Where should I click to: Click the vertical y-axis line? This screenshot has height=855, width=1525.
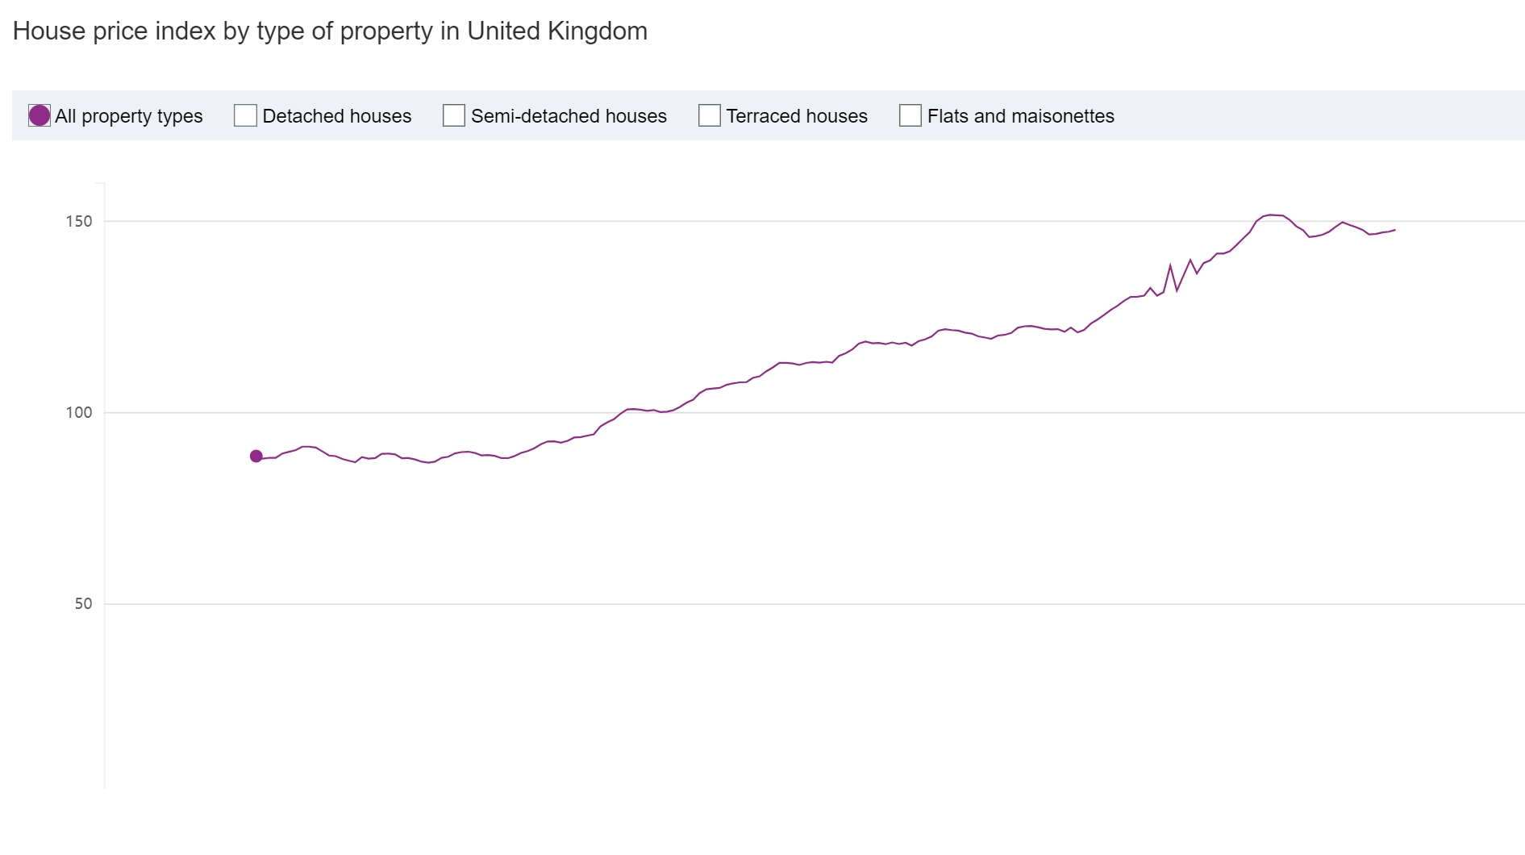(x=105, y=484)
